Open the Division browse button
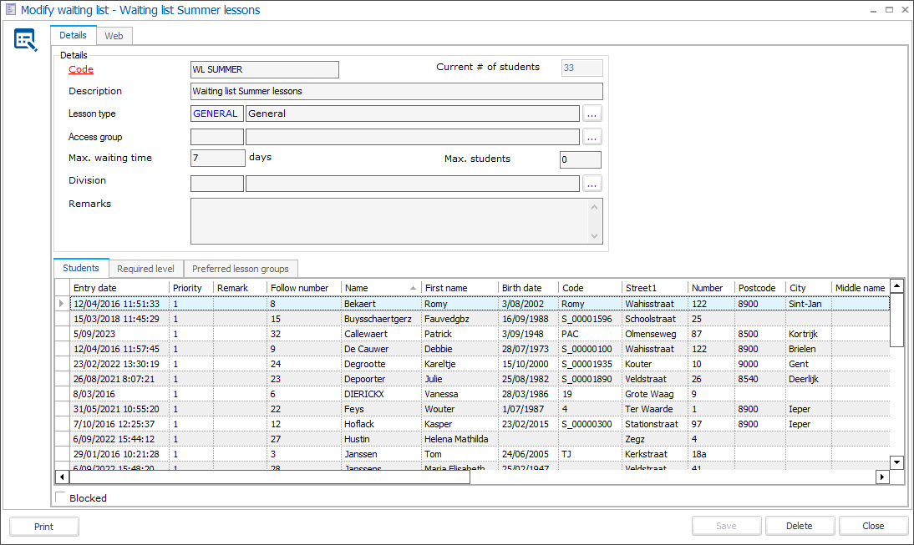Image resolution: width=914 pixels, height=545 pixels. (x=592, y=184)
